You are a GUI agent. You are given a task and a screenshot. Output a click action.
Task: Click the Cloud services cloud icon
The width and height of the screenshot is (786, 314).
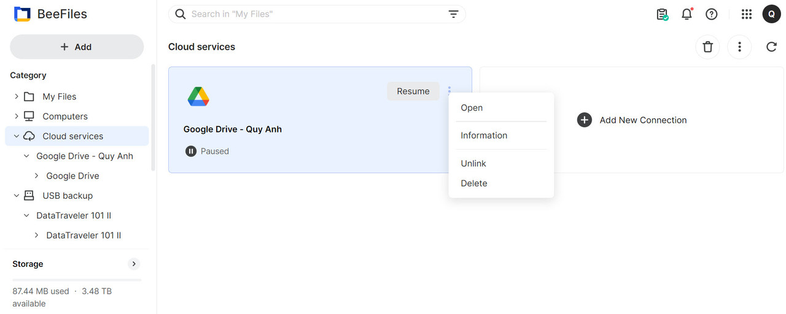pos(29,136)
